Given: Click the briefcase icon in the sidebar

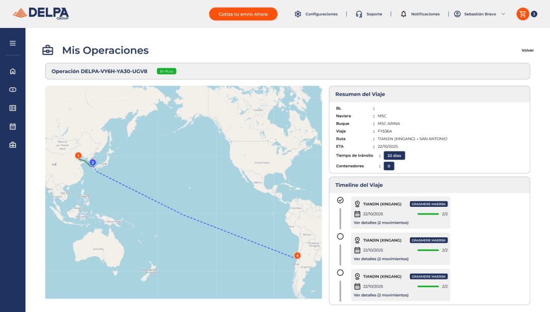Looking at the screenshot, I should [x=12, y=144].
